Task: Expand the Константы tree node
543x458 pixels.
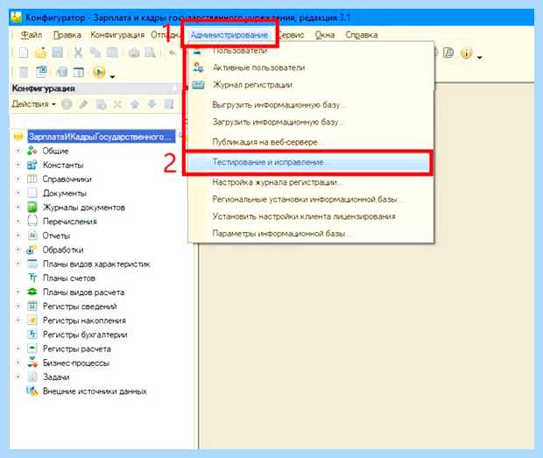Action: pyautogui.click(x=18, y=166)
